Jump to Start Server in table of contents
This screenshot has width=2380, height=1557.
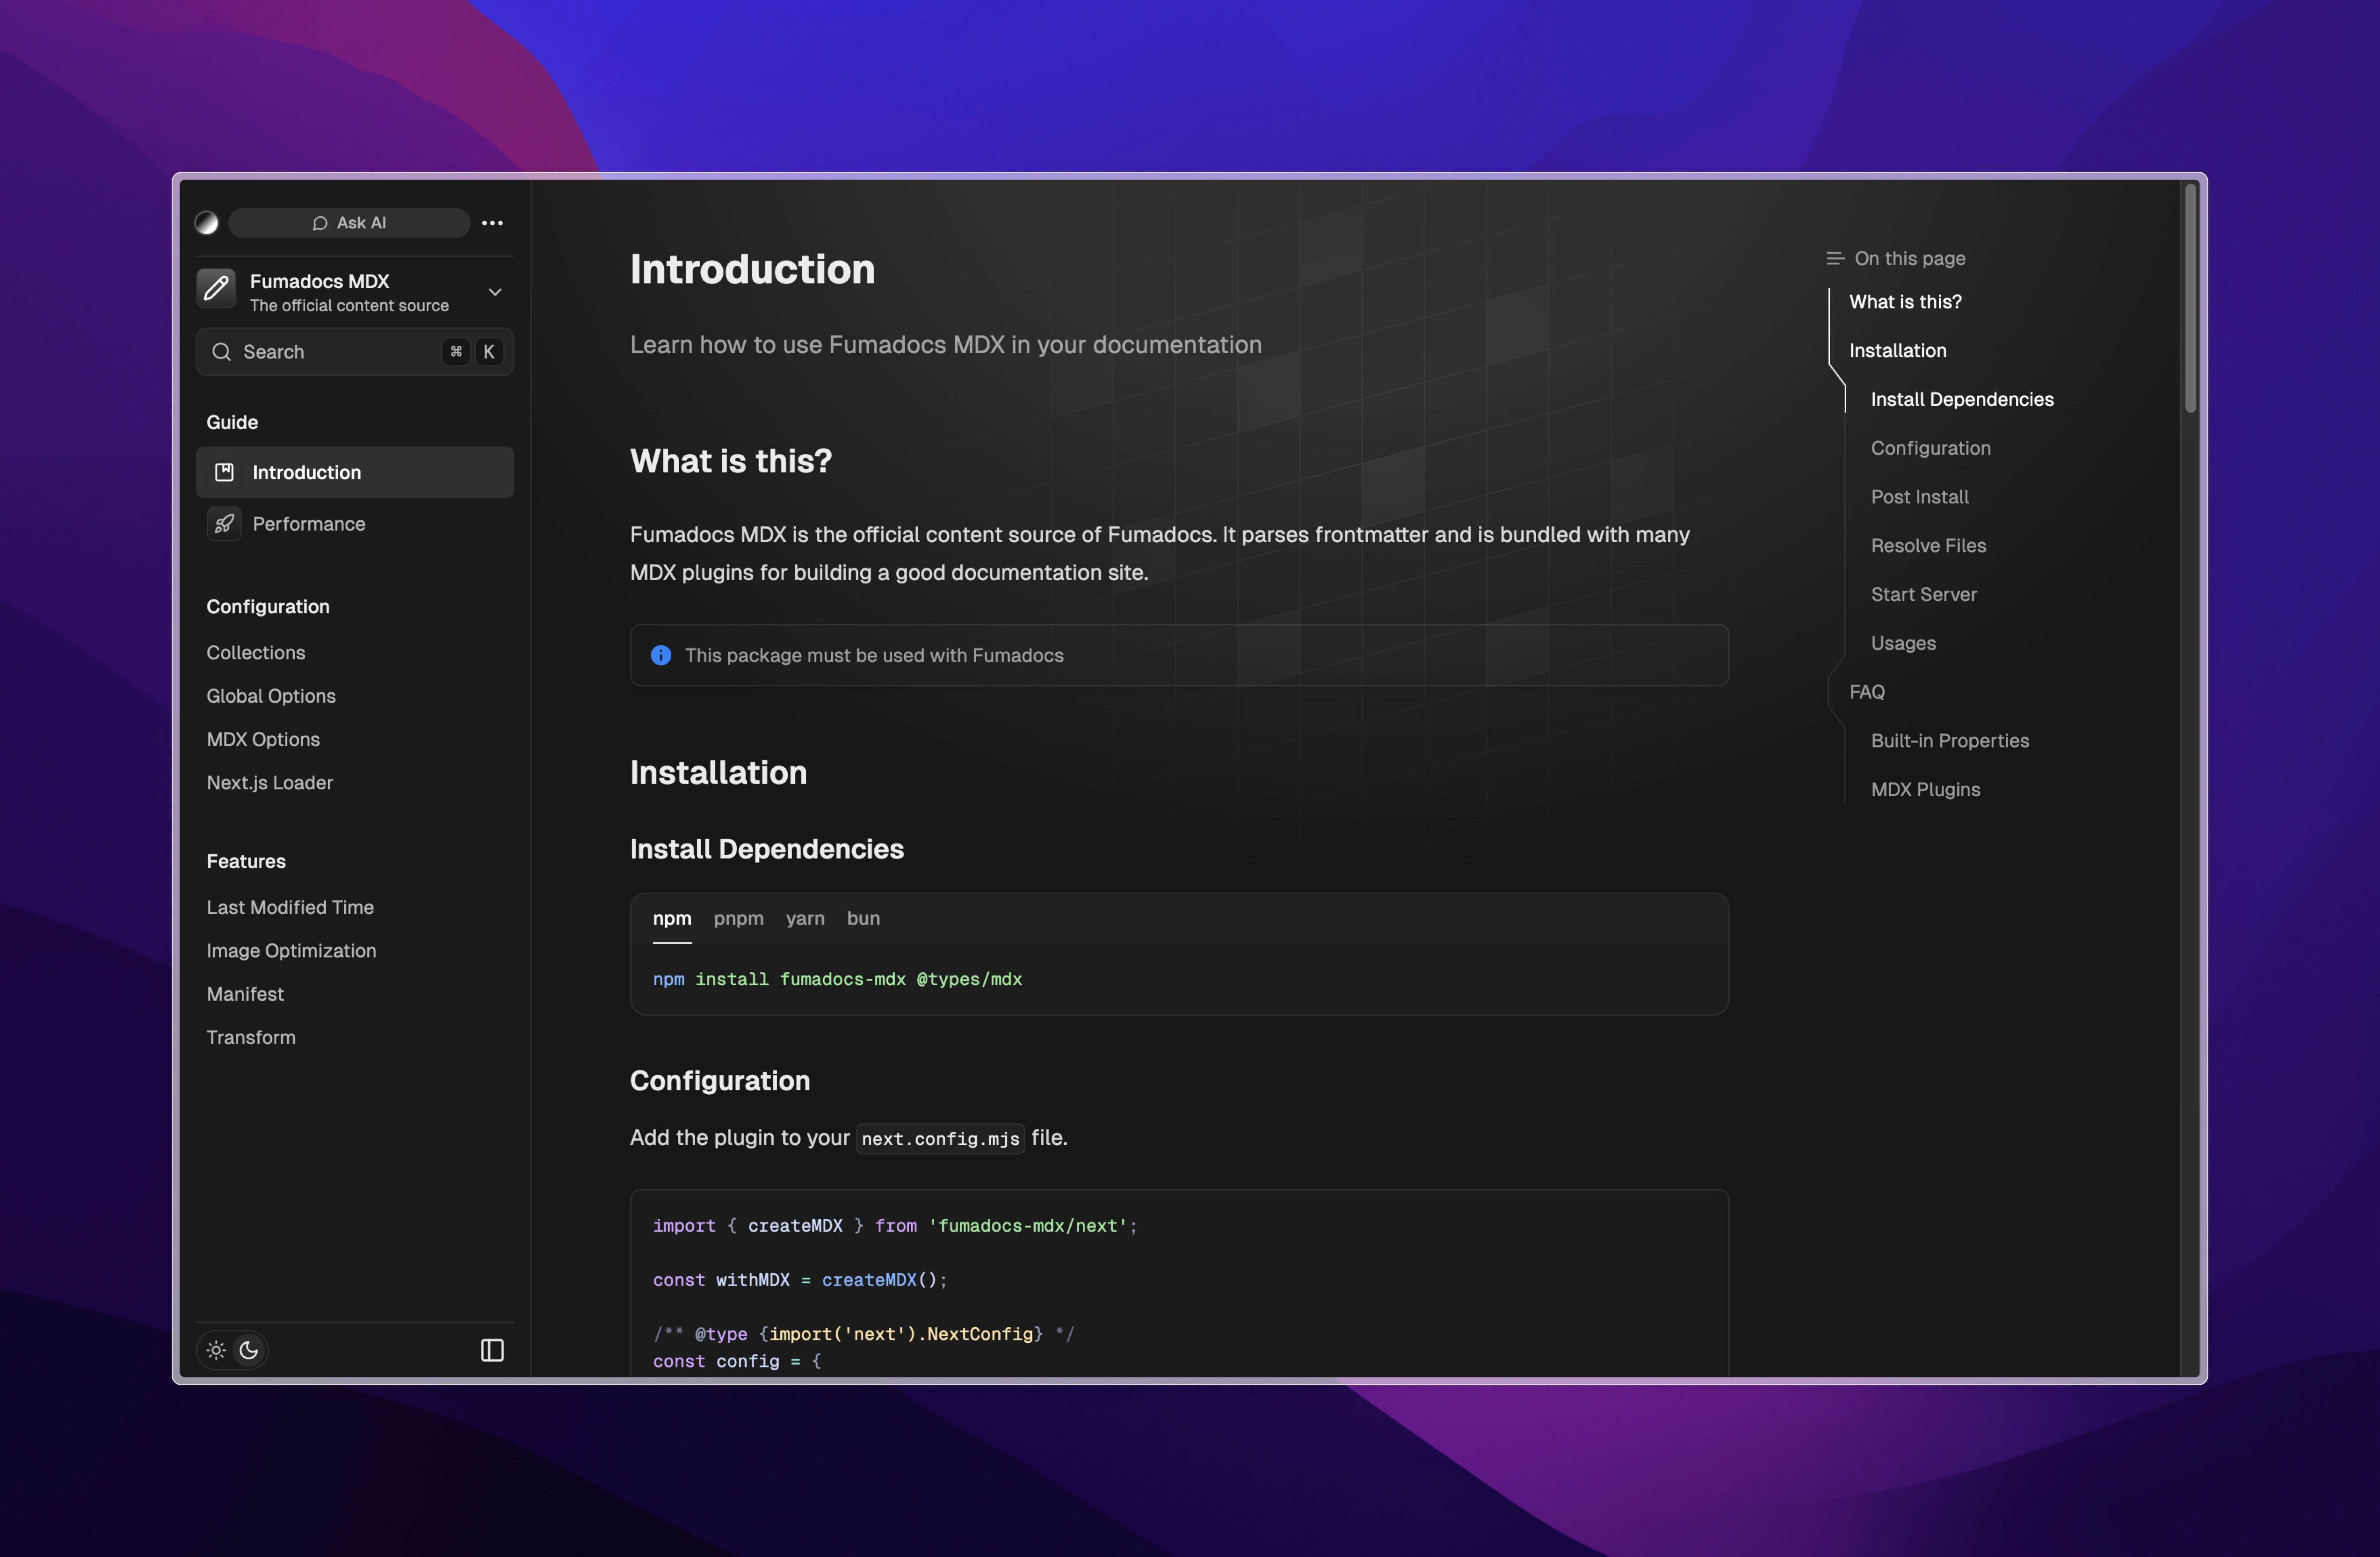click(x=1923, y=595)
